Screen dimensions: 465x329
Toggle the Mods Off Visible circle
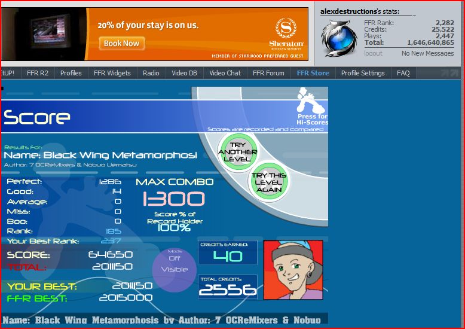tap(175, 269)
